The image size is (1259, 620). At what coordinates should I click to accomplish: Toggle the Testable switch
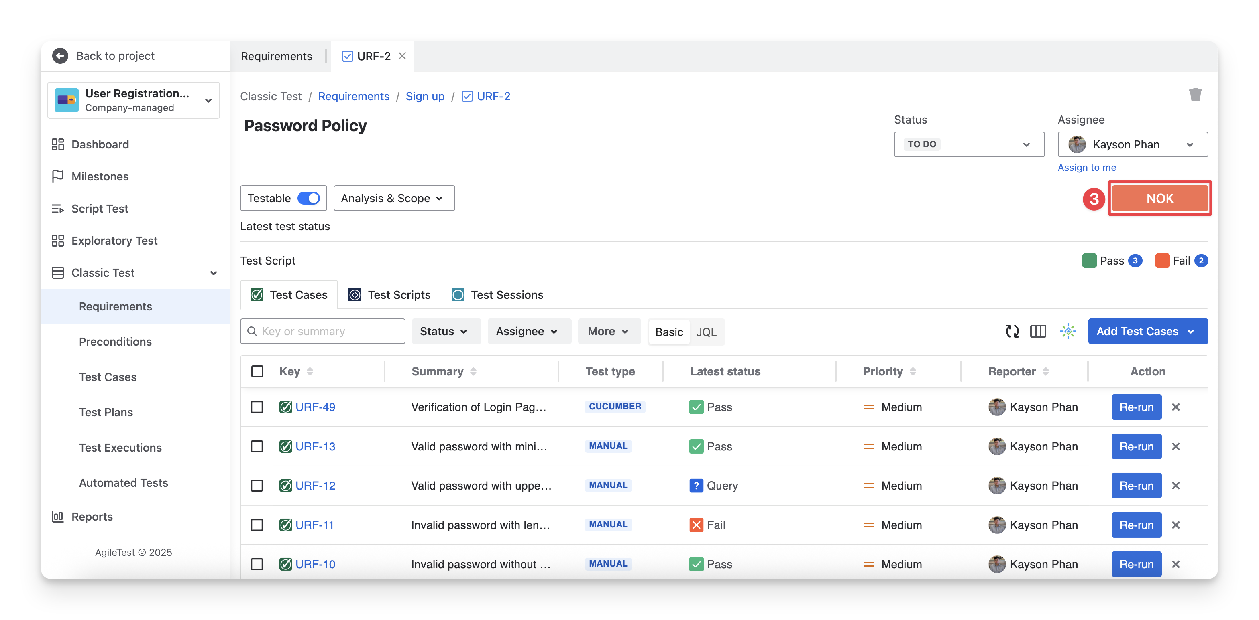coord(308,198)
